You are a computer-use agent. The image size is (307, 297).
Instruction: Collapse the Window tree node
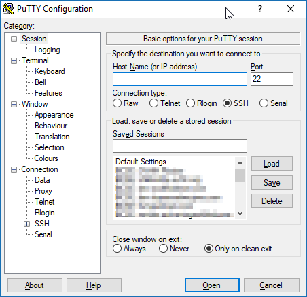click(14, 104)
